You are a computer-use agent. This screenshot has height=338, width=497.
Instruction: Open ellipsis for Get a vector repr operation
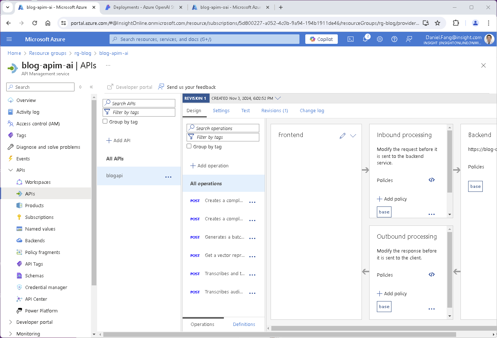point(252,257)
